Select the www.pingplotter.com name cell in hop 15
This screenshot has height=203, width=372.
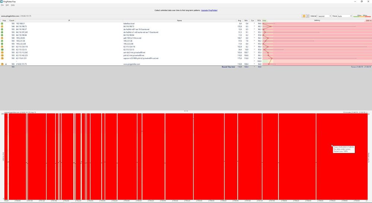132,64
